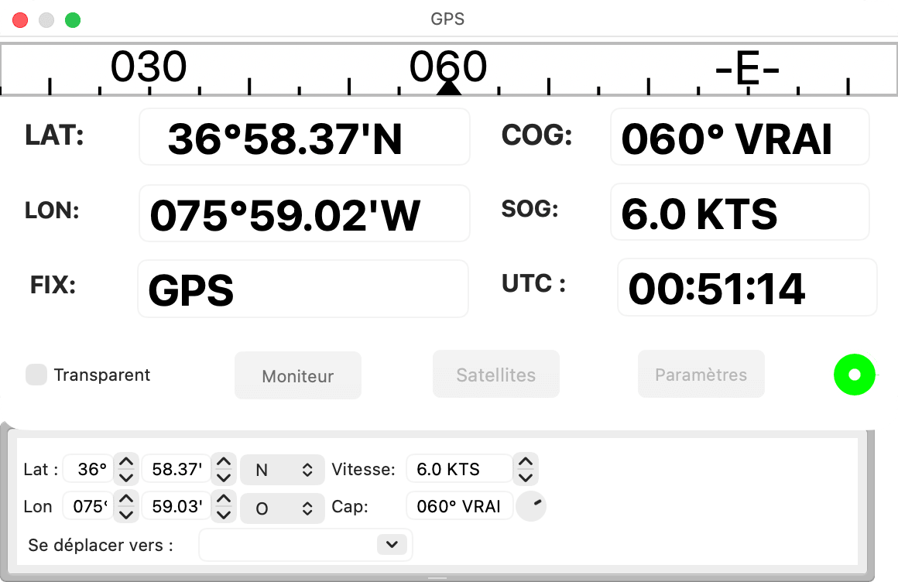
Task: Decrease latitude degrees with down arrow
Action: tap(126, 478)
